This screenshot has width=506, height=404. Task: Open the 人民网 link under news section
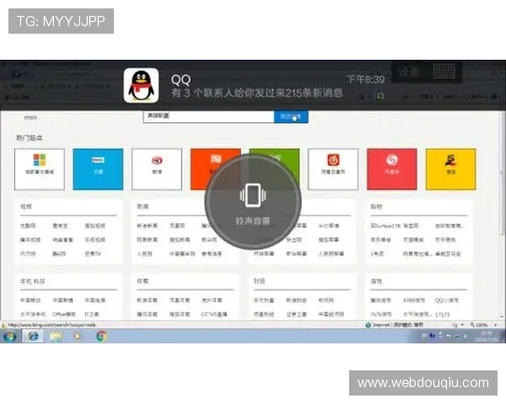coord(144,254)
